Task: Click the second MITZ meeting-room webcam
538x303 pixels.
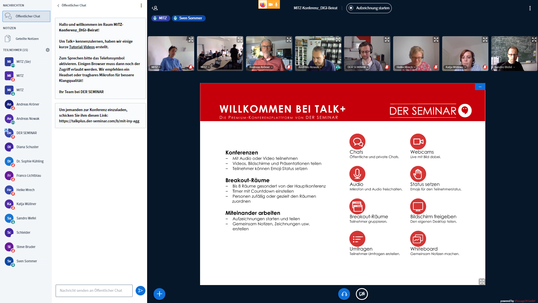Action: 220,54
